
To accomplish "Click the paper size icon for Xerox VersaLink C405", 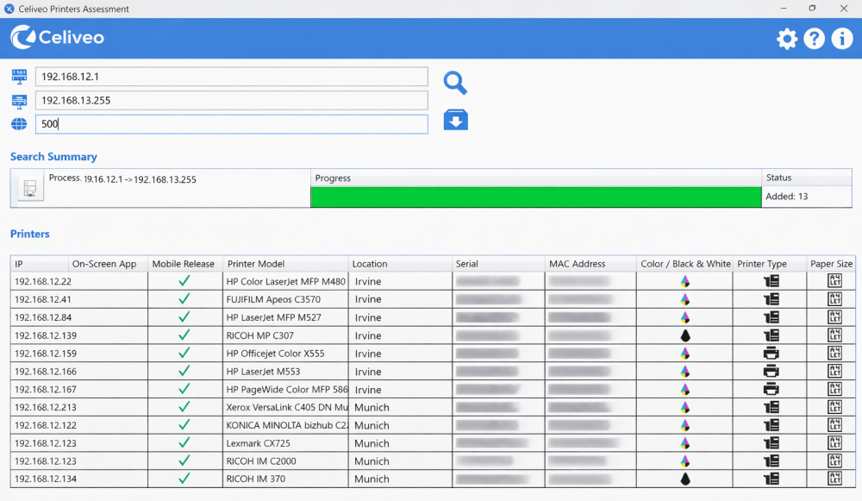I will (x=834, y=407).
